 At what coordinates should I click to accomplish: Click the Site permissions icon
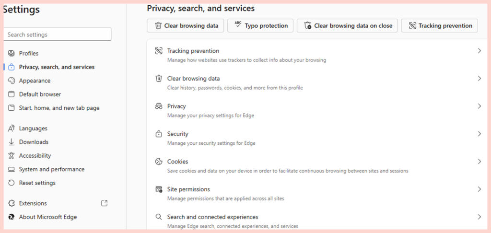[159, 189]
